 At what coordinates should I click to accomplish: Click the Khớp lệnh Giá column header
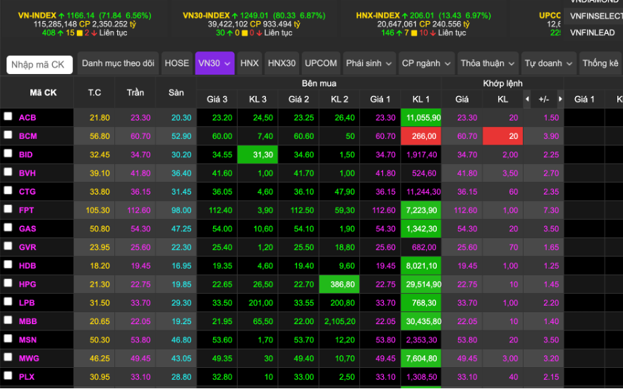461,99
